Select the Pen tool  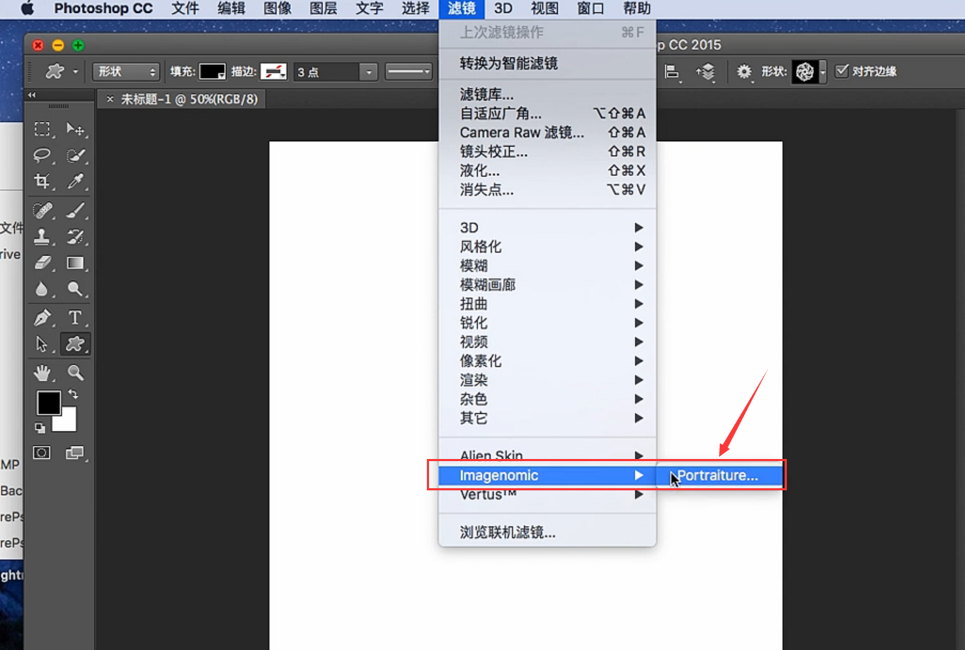coord(42,318)
